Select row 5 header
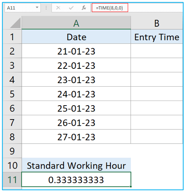 (x=12, y=94)
